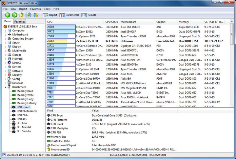
Task: Sort results by Motherboard column header
Action: point(137,22)
